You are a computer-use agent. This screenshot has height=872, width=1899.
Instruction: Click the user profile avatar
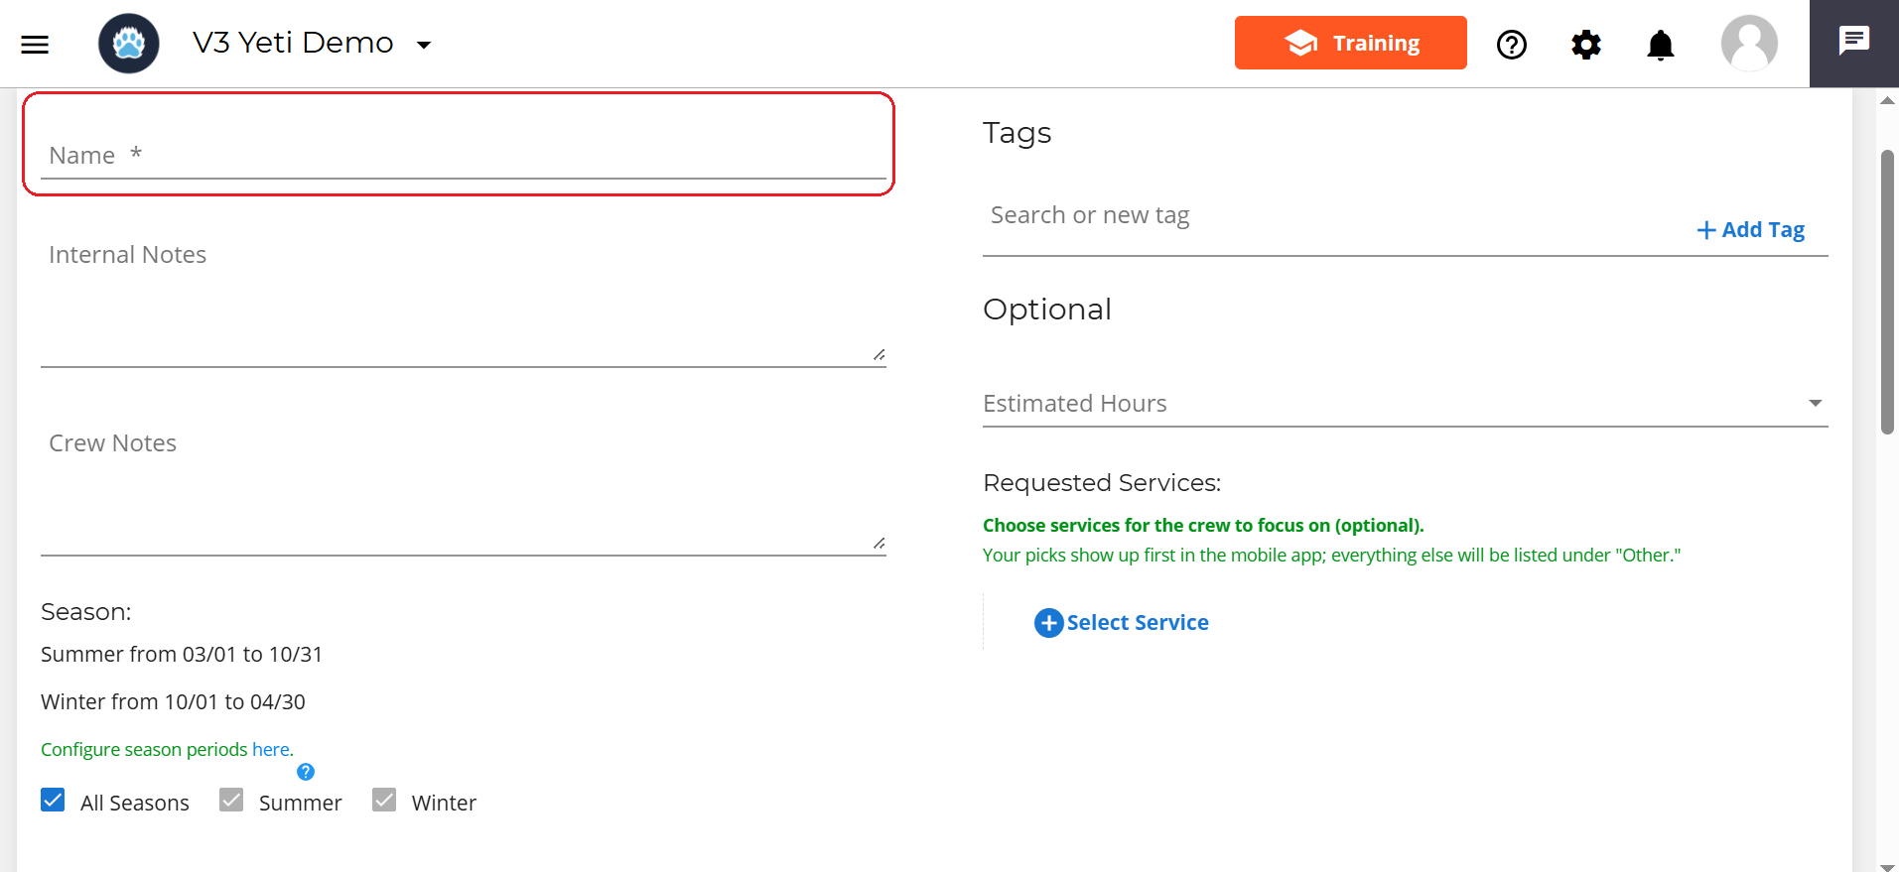[x=1748, y=44]
